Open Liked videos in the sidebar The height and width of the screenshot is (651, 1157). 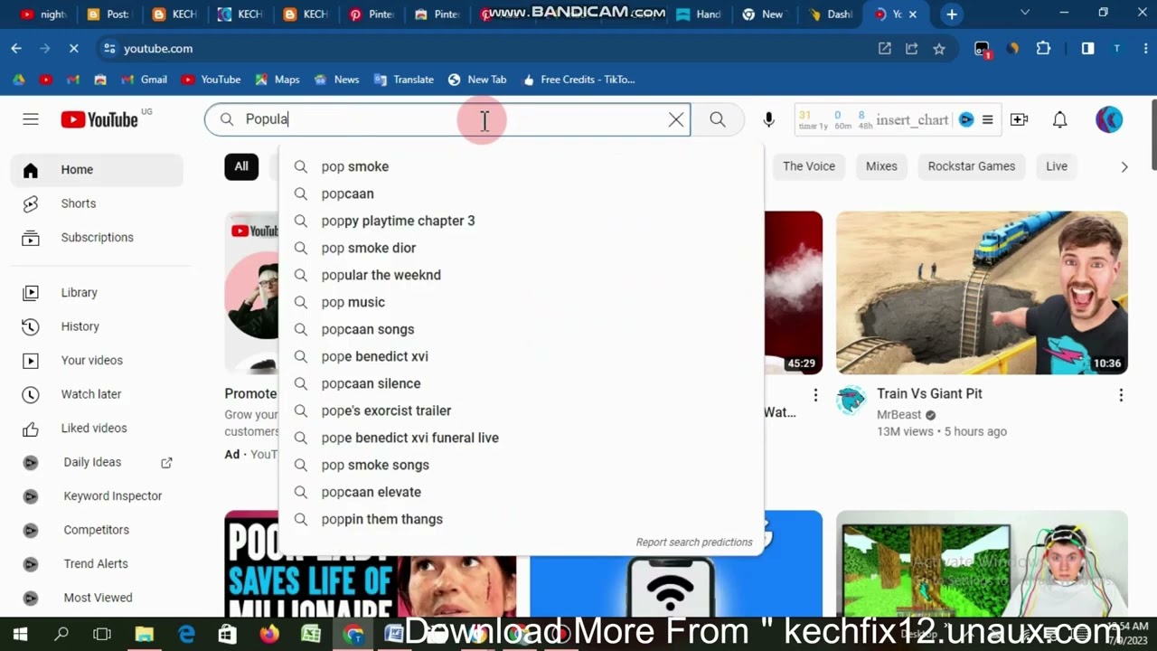coord(97,428)
